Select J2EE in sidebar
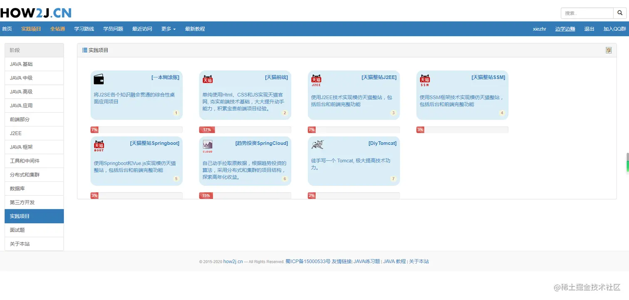629x300 pixels. point(34,133)
